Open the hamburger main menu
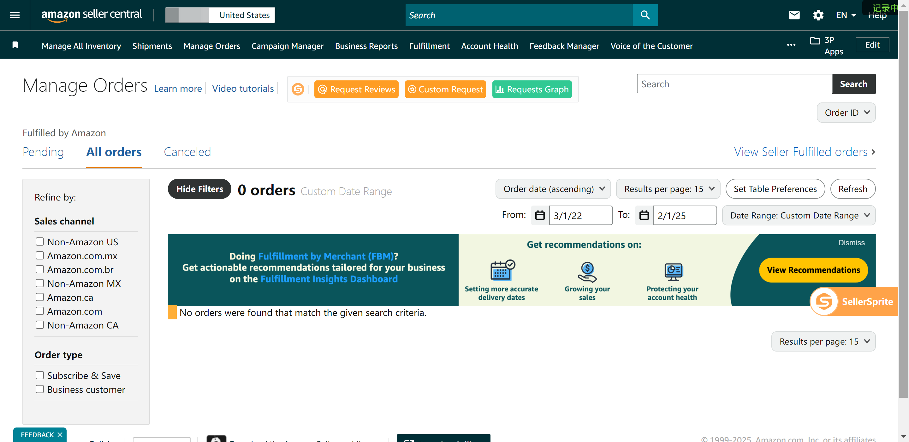 pyautogui.click(x=15, y=15)
